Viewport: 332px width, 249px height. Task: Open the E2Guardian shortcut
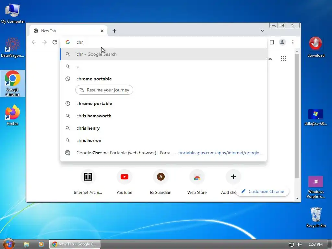pos(161,182)
